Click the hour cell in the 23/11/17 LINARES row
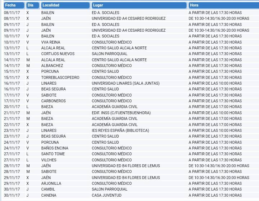 point(215,130)
